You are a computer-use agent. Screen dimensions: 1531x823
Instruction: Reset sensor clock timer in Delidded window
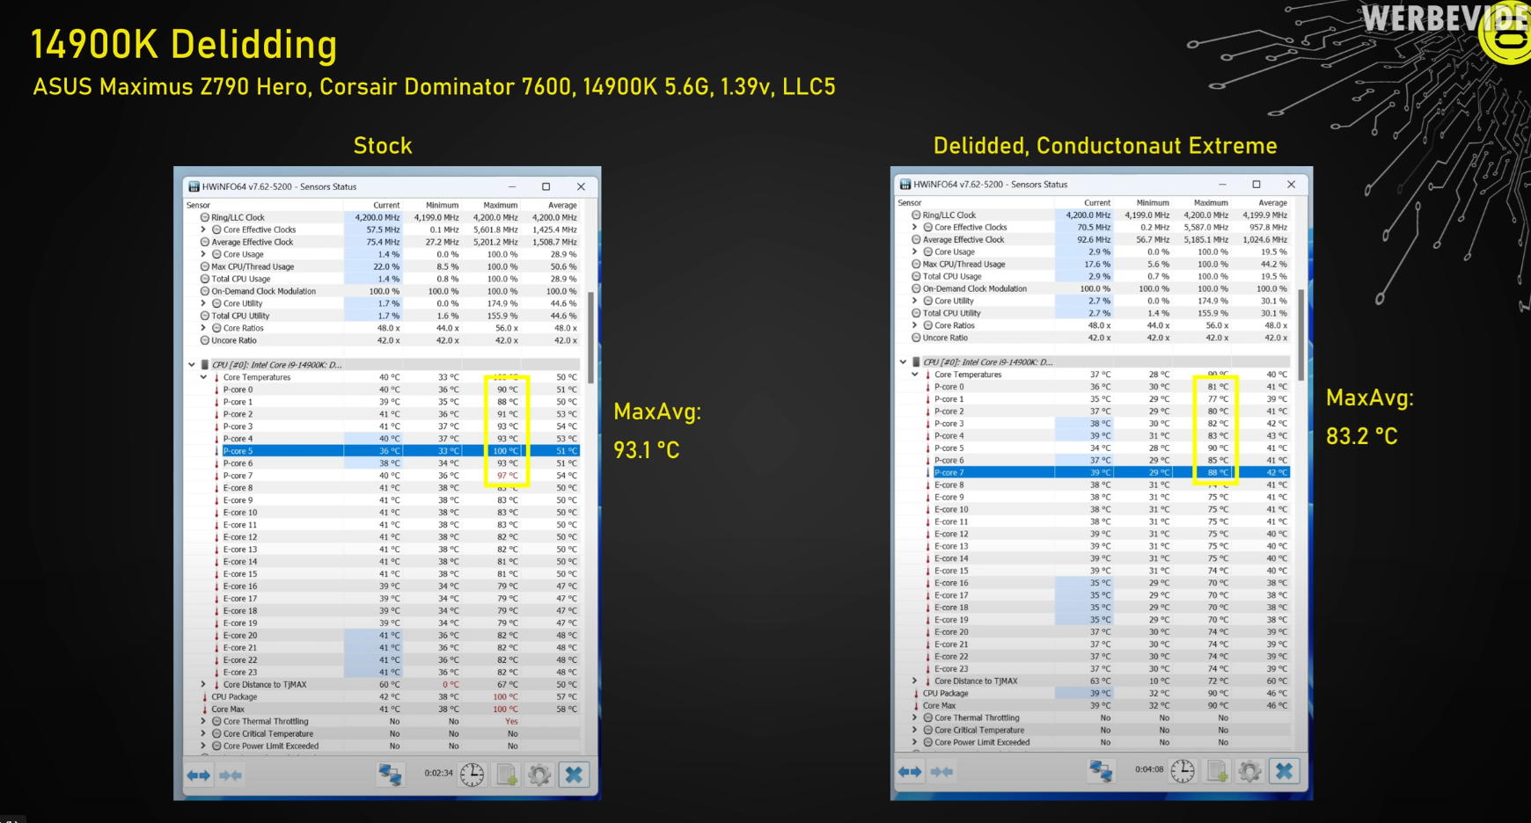pyautogui.click(x=1183, y=771)
